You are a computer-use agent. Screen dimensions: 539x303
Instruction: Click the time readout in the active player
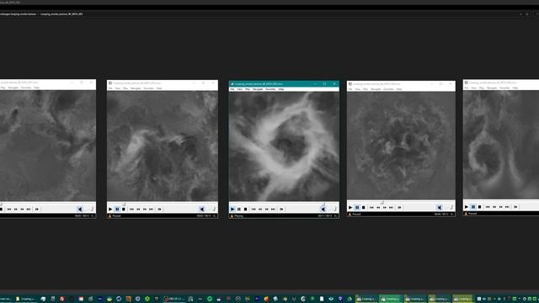(x=325, y=216)
